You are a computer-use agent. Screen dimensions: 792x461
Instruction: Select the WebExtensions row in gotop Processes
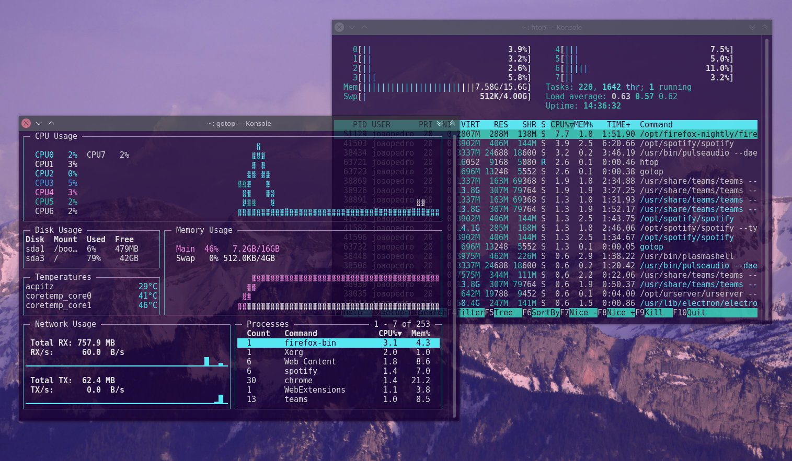pos(338,390)
